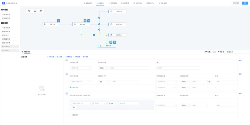Expand the 请选择变量 dropdown in section 1
This screenshot has width=250, height=125.
[81, 68]
